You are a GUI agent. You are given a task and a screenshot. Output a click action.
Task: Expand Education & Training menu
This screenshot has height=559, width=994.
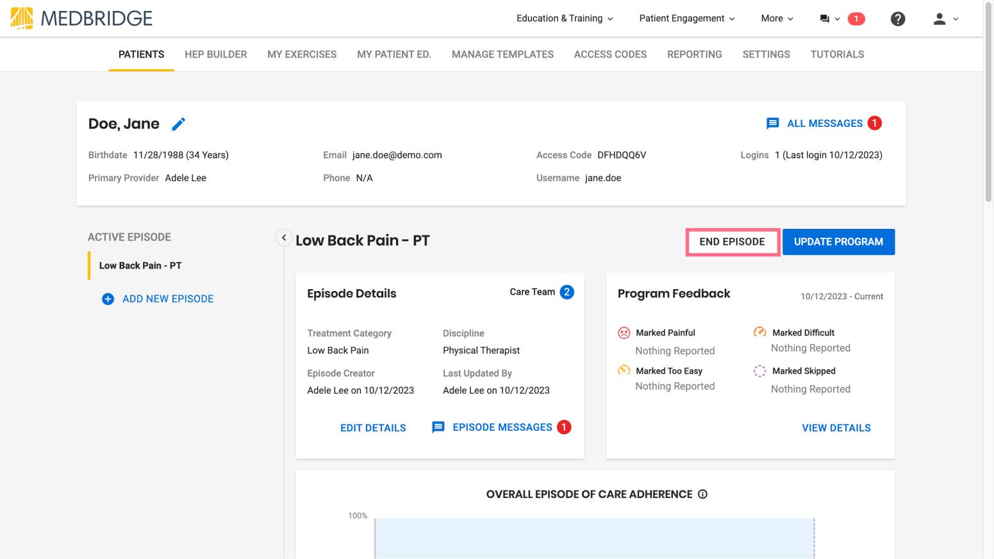[565, 19]
